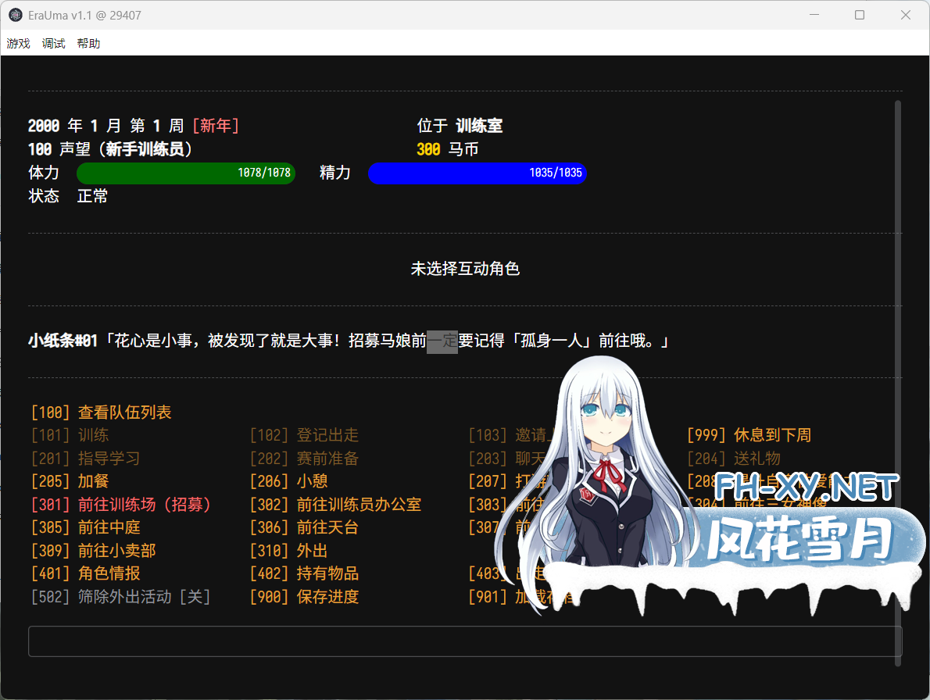The height and width of the screenshot is (700, 930).
Task: Select [101] 训练 option
Action: [x=70, y=435]
